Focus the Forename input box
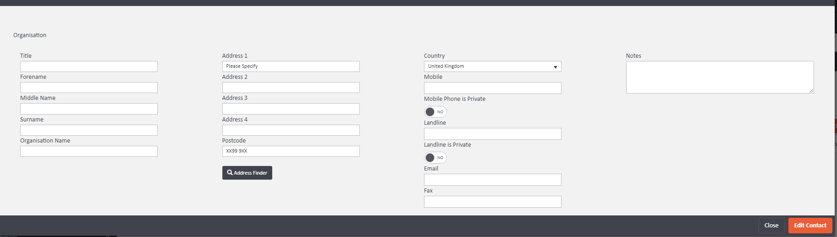This screenshot has height=237, width=837. pos(89,88)
